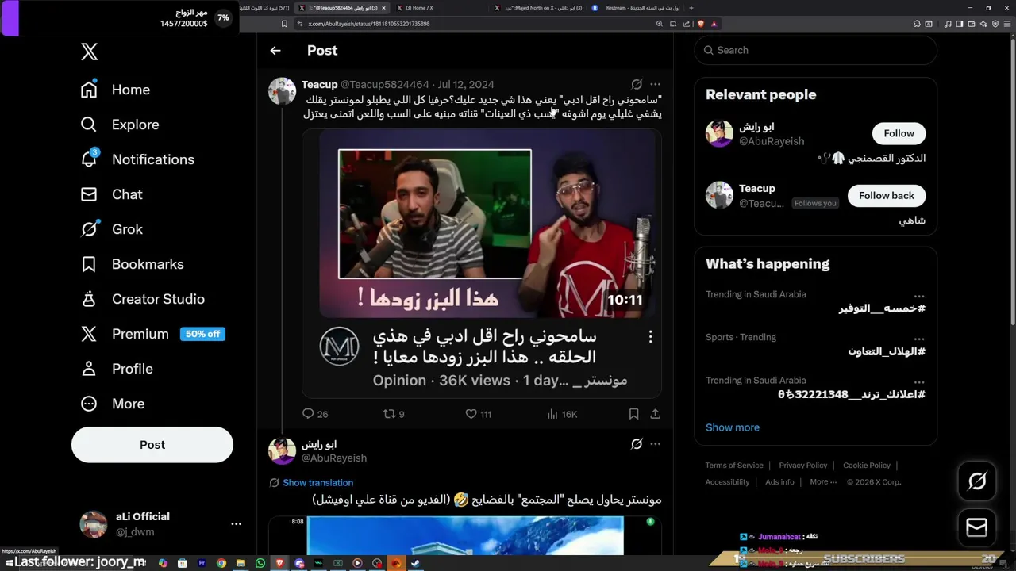Open account menu dots for aLi Official

point(236,524)
